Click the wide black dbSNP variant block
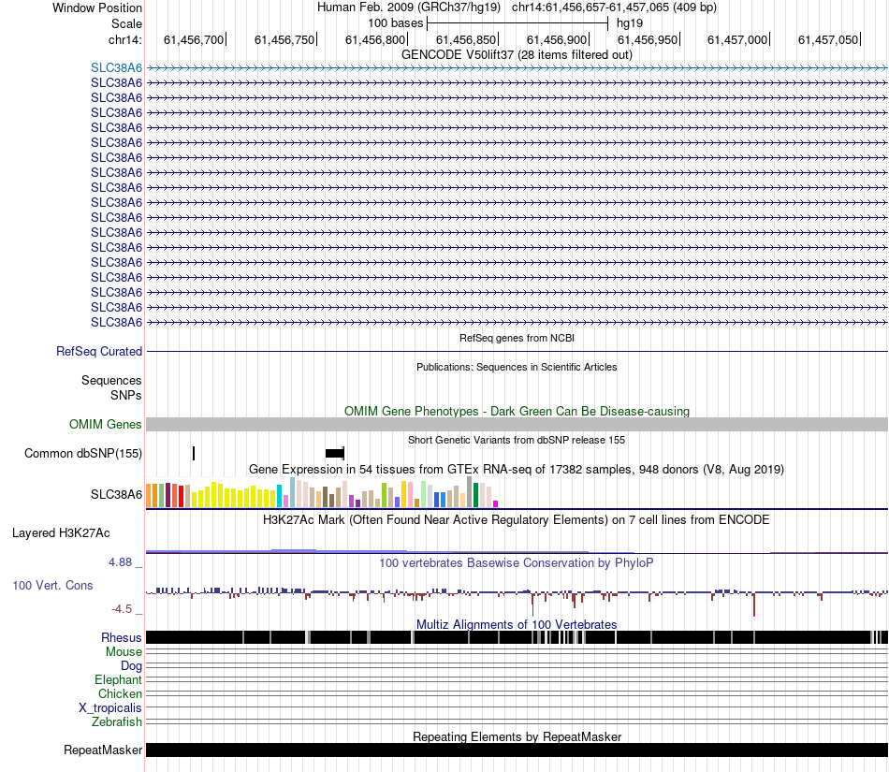This screenshot has height=772, width=889. pos(334,454)
